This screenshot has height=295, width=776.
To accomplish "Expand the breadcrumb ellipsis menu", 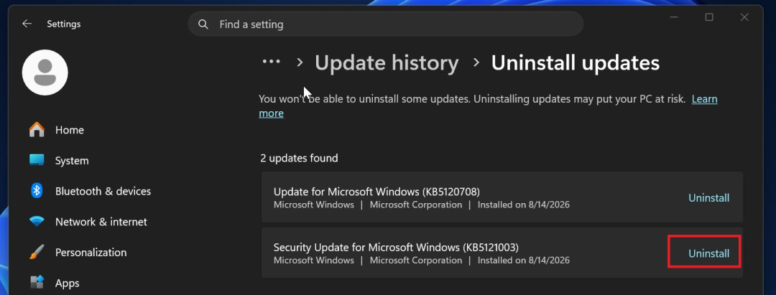I will click(271, 62).
